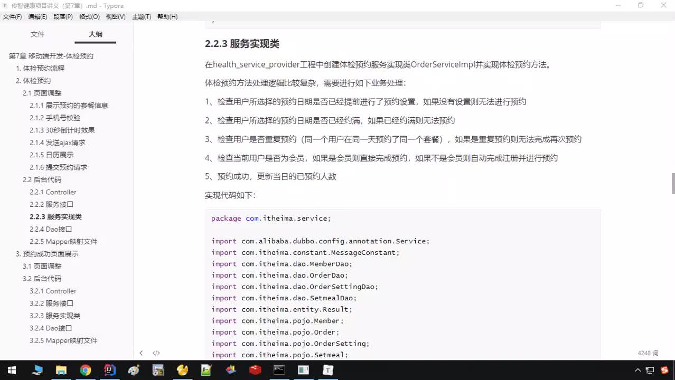The image size is (675, 380).
Task: Open the 文件(F) menu
Action: pos(13,17)
